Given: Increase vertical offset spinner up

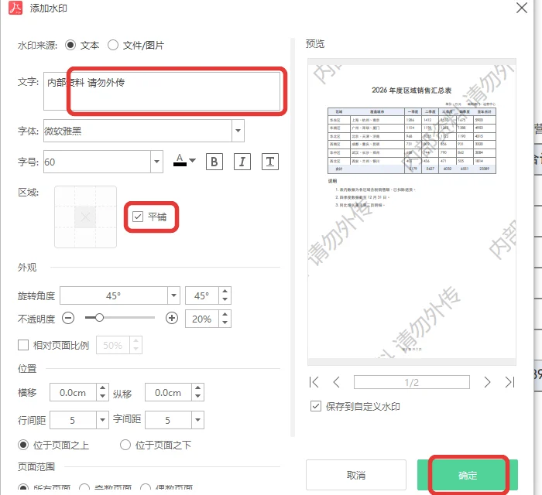Looking at the screenshot, I should (197, 388).
